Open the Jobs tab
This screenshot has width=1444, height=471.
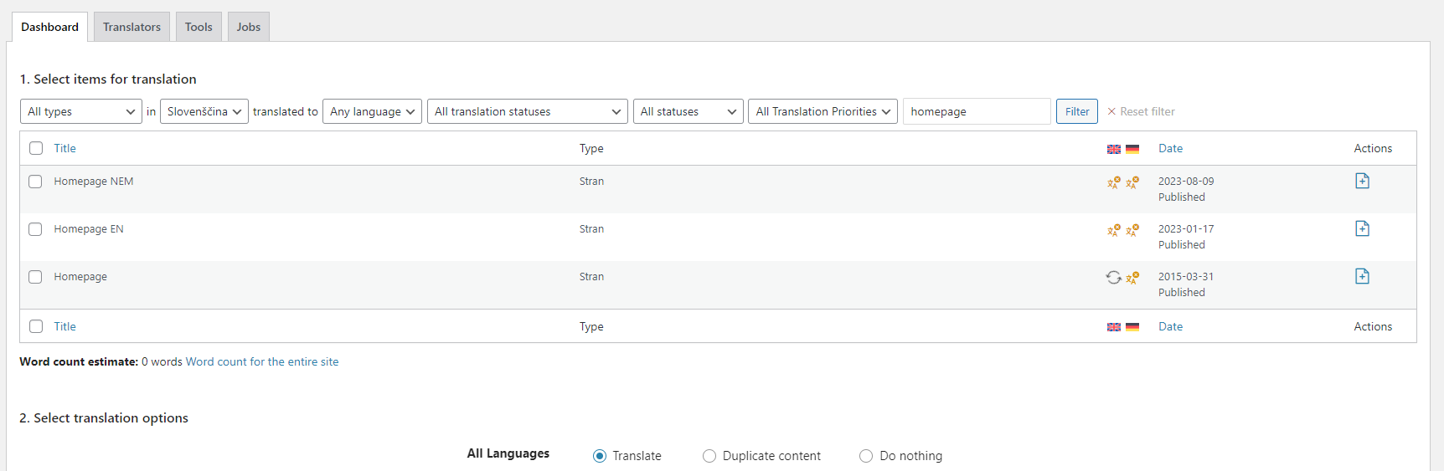click(x=248, y=27)
